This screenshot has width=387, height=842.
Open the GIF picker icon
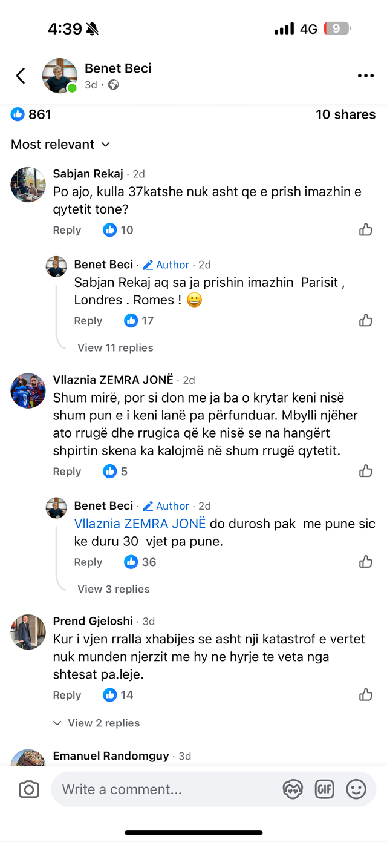pos(325,789)
